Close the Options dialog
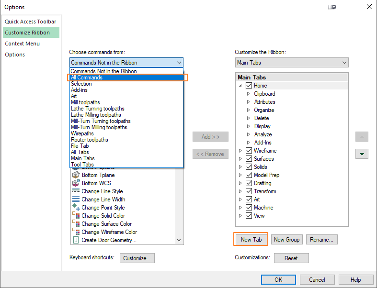This screenshot has width=377, height=288. [369, 7]
